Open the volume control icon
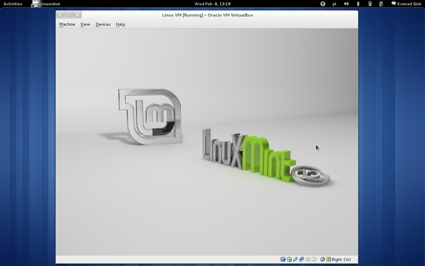Viewport: 425px width, 266px height. 346,4
